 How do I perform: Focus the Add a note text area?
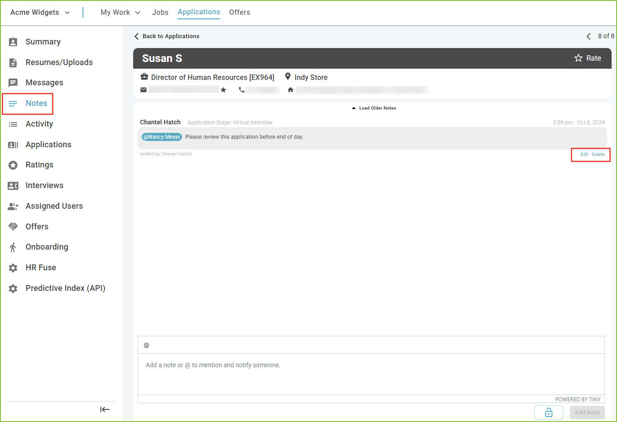point(371,374)
